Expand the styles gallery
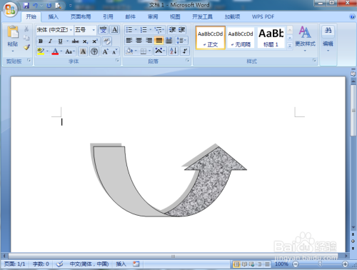The width and height of the screenshot is (357, 270). coord(290,46)
